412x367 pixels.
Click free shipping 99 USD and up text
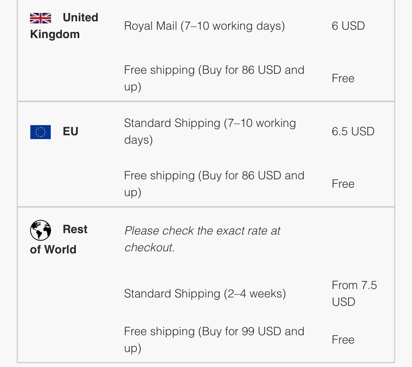214,339
